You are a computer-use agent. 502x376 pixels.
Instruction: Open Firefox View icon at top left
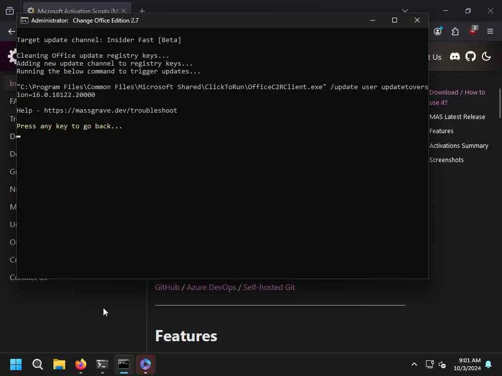tap(10, 11)
